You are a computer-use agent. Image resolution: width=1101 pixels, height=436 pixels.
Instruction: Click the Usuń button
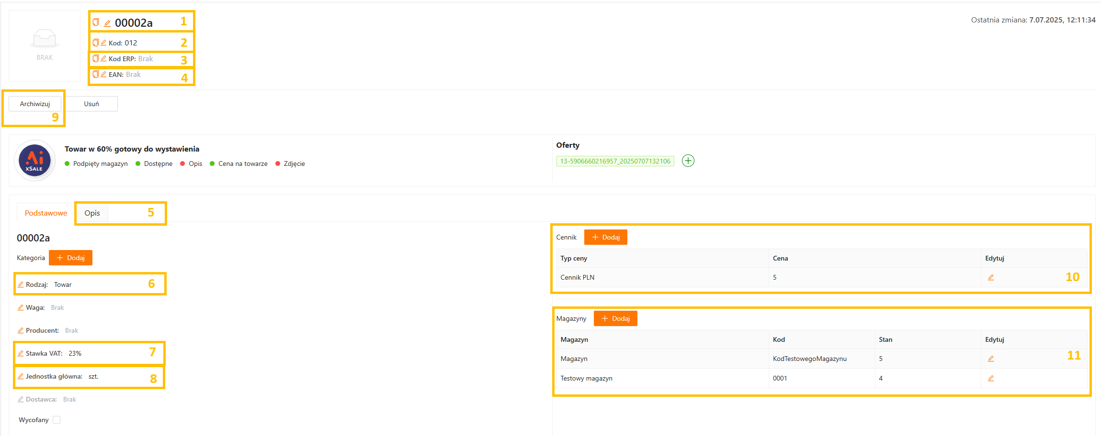point(91,104)
